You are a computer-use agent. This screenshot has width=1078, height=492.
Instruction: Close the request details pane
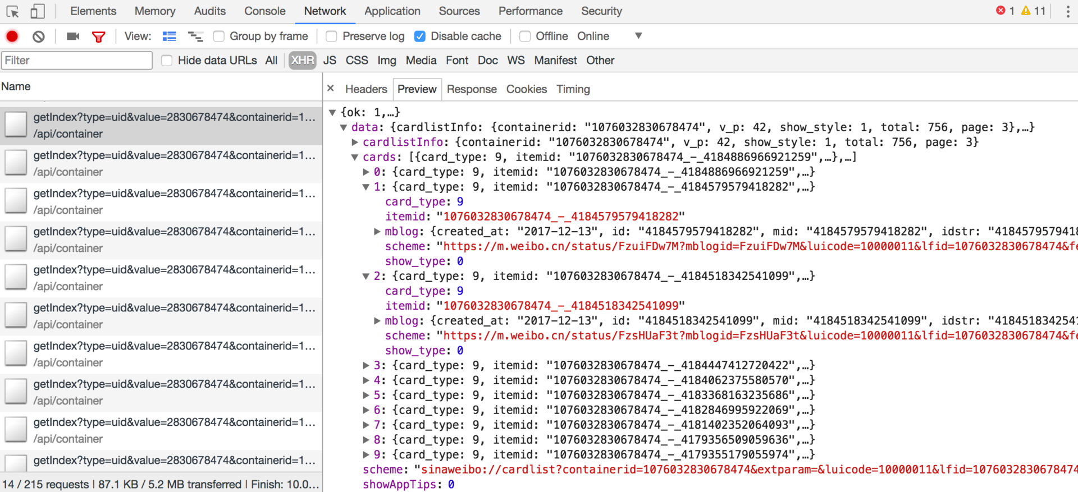tap(331, 89)
